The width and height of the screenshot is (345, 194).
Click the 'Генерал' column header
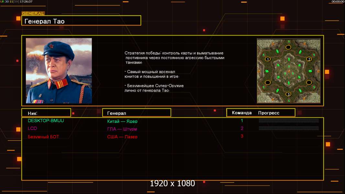[137, 113]
